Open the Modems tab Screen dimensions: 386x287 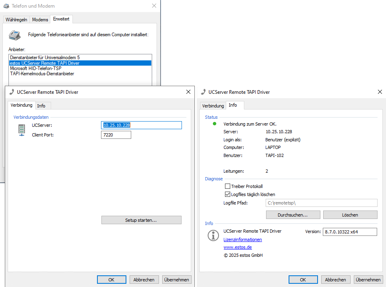[40, 20]
